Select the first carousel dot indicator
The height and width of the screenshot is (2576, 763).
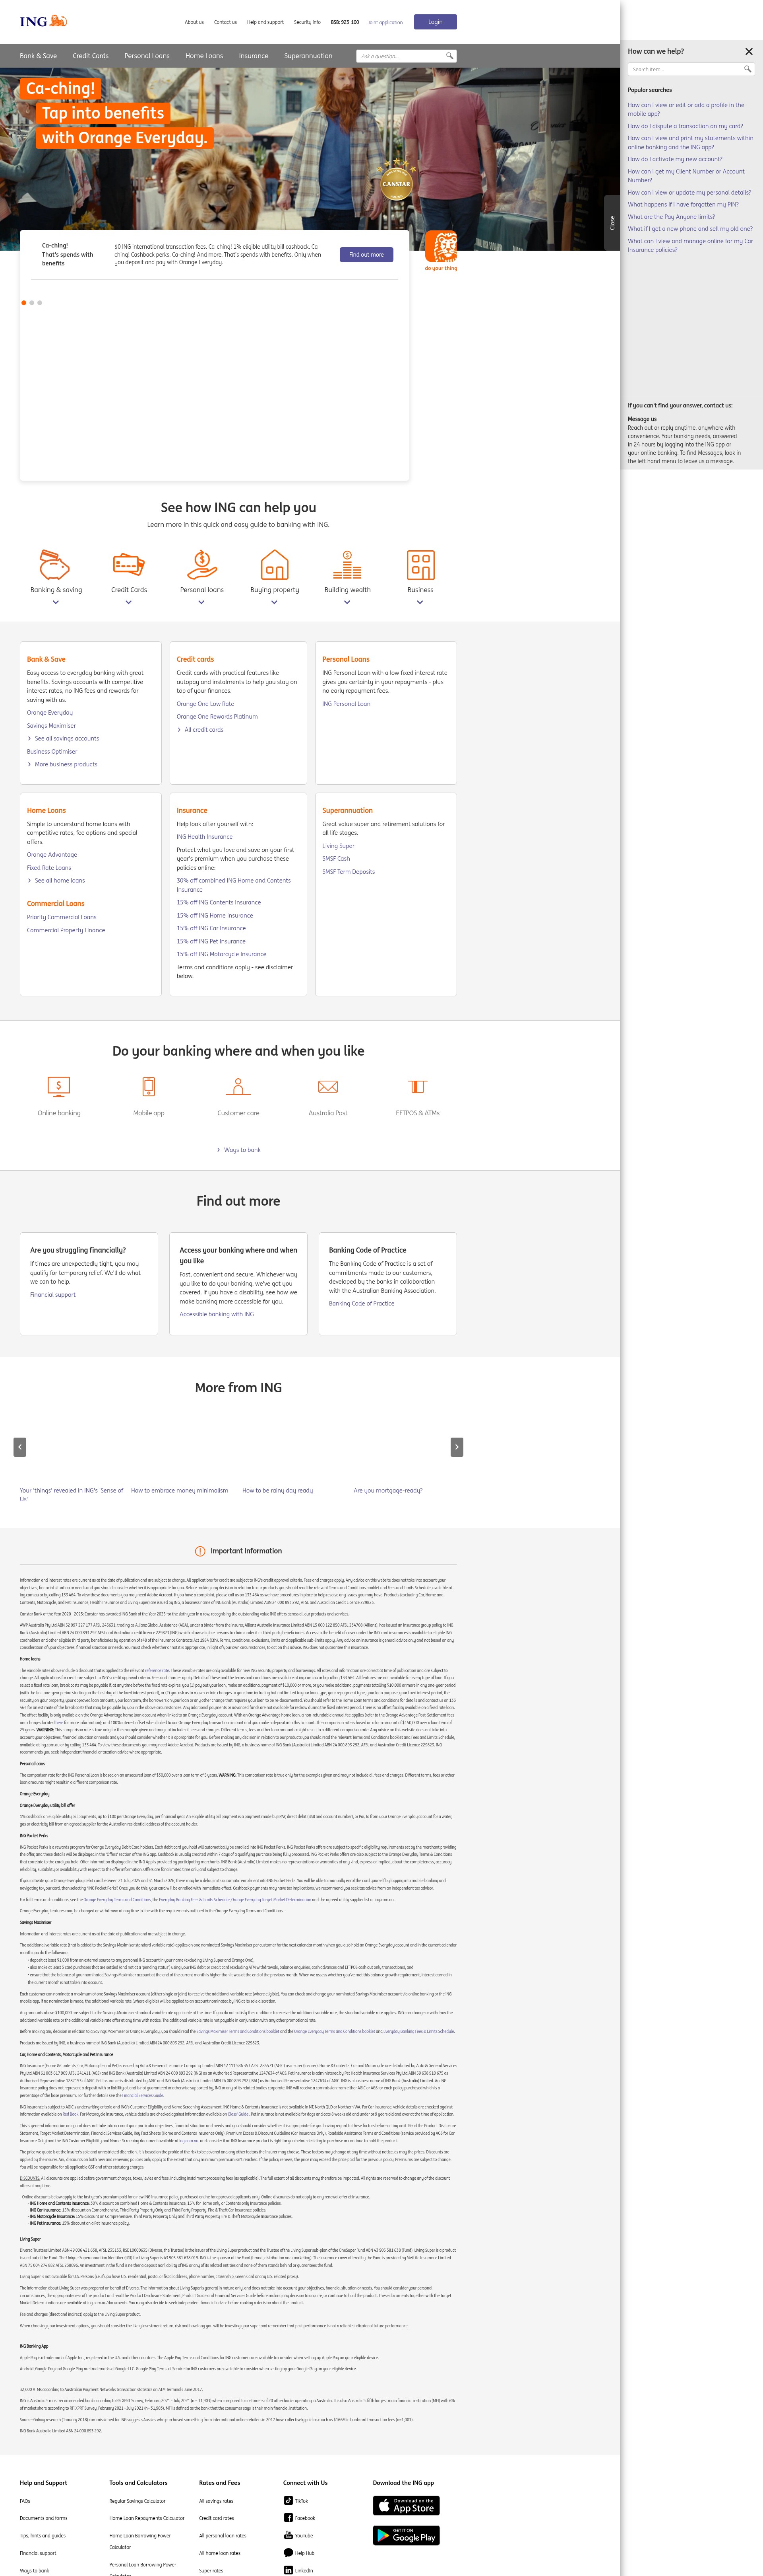(24, 302)
